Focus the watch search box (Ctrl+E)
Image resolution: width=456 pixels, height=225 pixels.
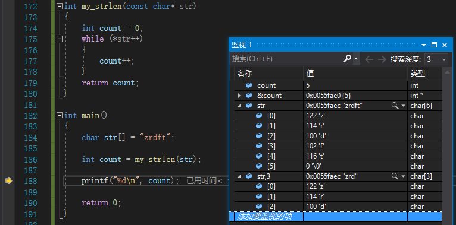click(286, 59)
